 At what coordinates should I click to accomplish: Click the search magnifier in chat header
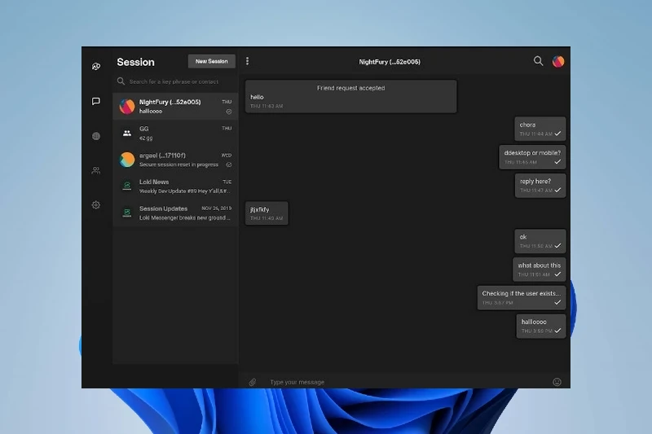pyautogui.click(x=538, y=61)
